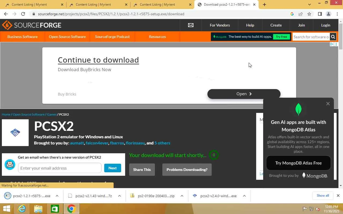Expand options for pcsx2-v2.4.0 exe download
Image resolution: width=343 pixels, height=214 pixels.
[244, 196]
